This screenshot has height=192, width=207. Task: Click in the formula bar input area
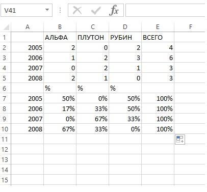coord(165,10)
